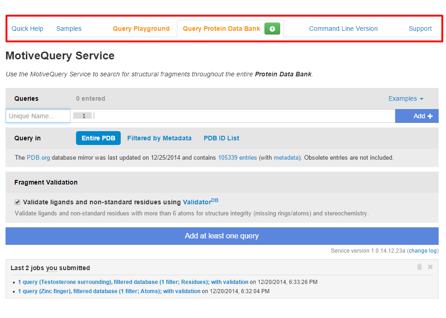Click the Add at least one query button
This screenshot has height=318, width=446.
222,236
